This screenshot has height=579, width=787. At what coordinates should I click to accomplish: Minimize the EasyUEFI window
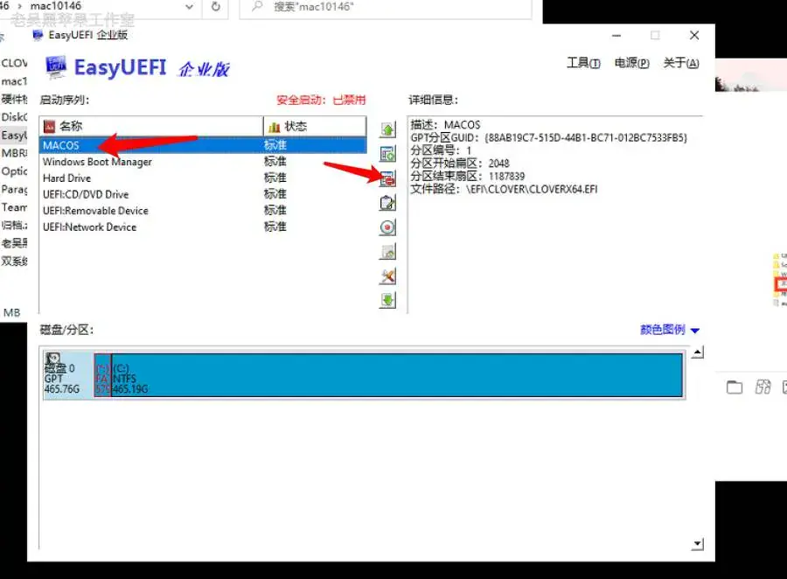tap(616, 35)
